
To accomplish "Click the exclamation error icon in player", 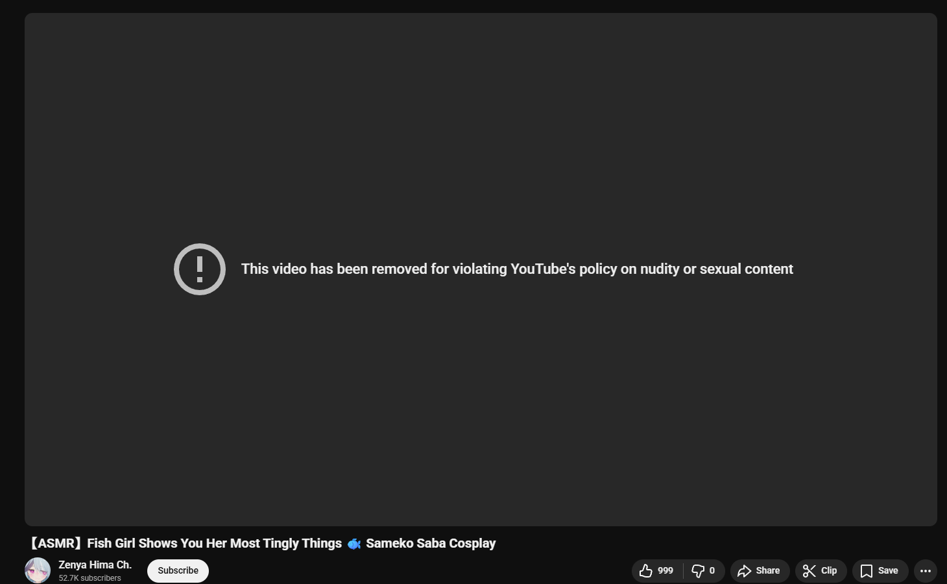I will 200,269.
